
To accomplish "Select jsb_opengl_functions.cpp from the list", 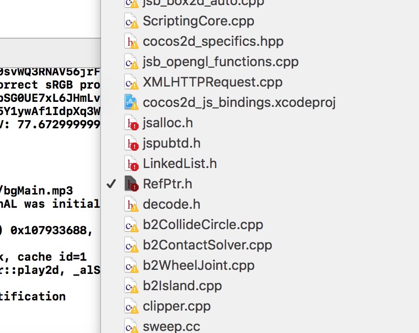I will point(220,62).
